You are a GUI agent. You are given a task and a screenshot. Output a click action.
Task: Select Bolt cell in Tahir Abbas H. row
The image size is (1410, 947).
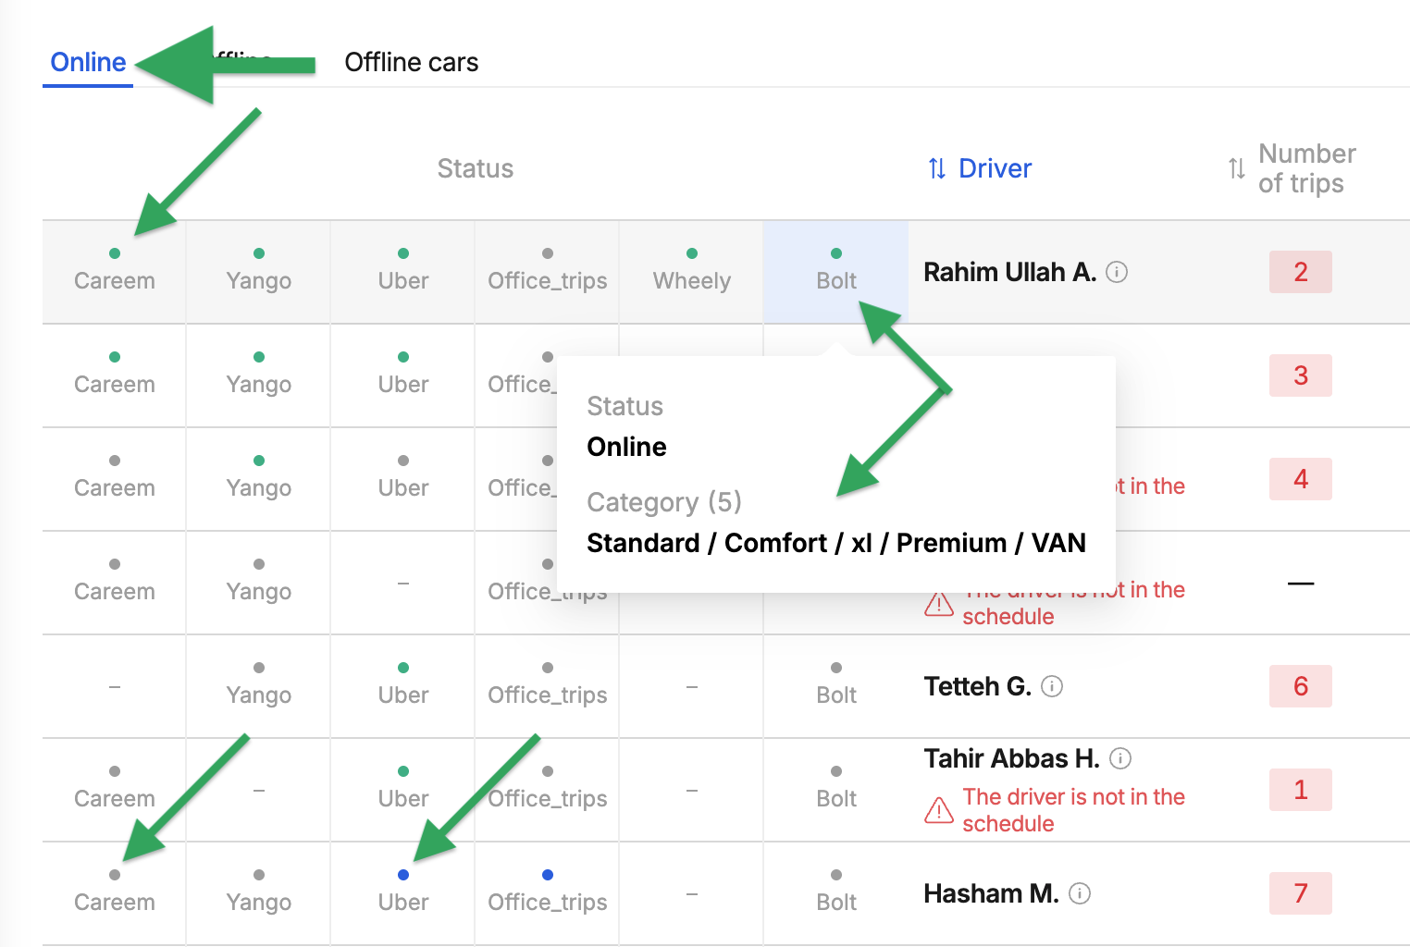[x=836, y=790]
